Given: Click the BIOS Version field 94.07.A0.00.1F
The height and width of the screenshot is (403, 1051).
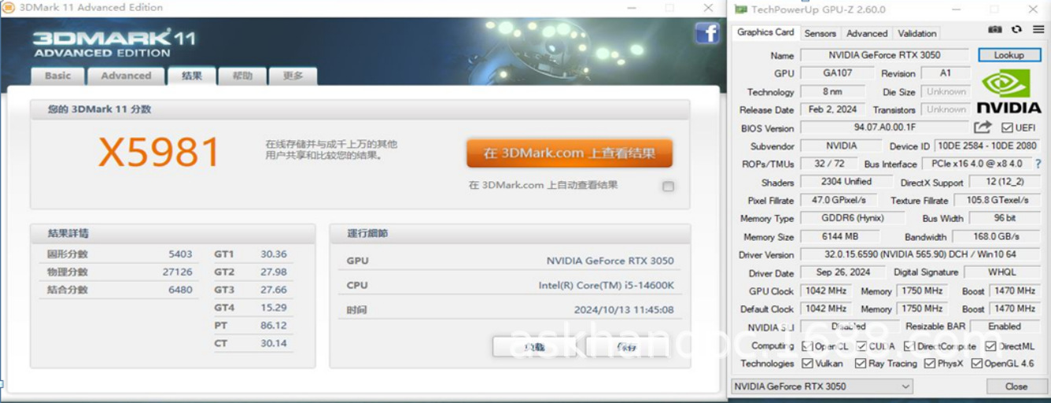Looking at the screenshot, I should click(885, 128).
